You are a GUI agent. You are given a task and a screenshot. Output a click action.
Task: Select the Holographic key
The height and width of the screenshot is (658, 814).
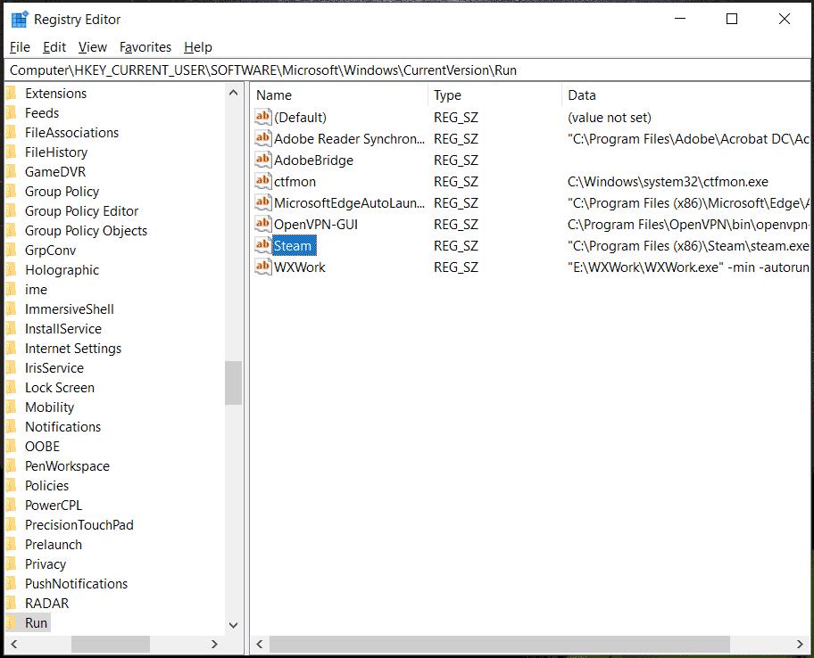62,270
